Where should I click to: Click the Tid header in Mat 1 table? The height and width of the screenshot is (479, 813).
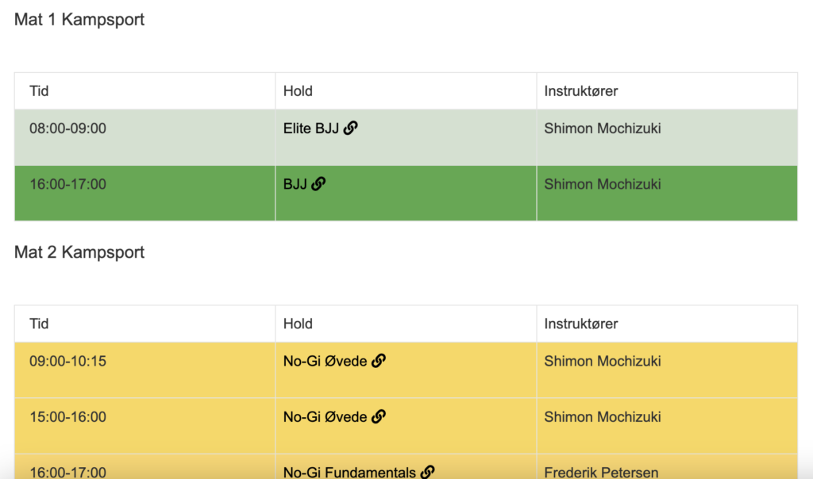coord(39,91)
